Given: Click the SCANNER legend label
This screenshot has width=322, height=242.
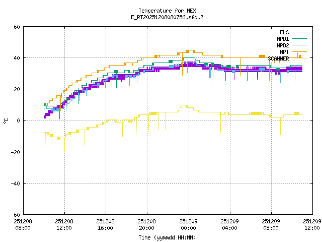Looking at the screenshot, I should pos(278,58).
